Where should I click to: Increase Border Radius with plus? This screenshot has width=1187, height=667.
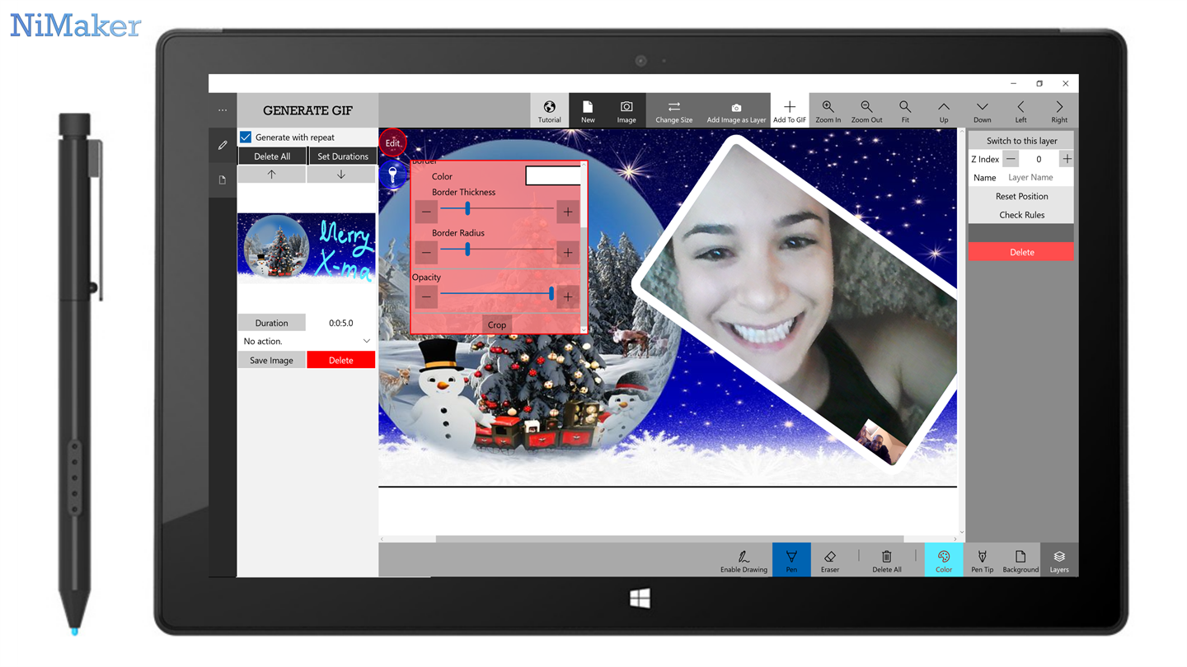[568, 252]
